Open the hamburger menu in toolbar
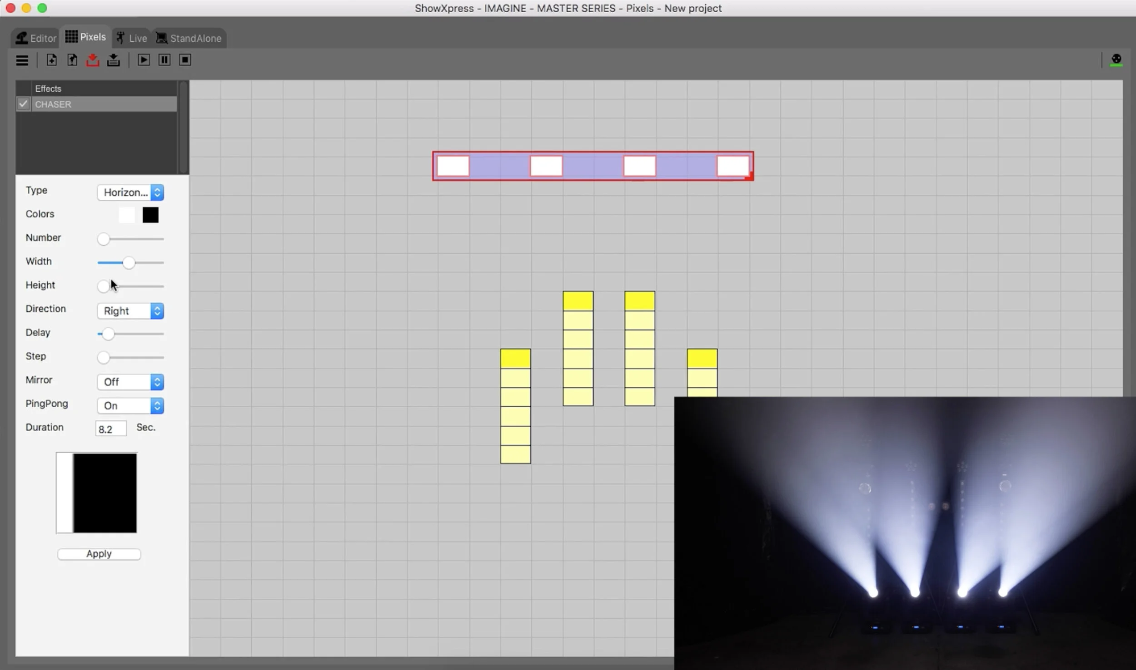Viewport: 1136px width, 670px height. (22, 60)
